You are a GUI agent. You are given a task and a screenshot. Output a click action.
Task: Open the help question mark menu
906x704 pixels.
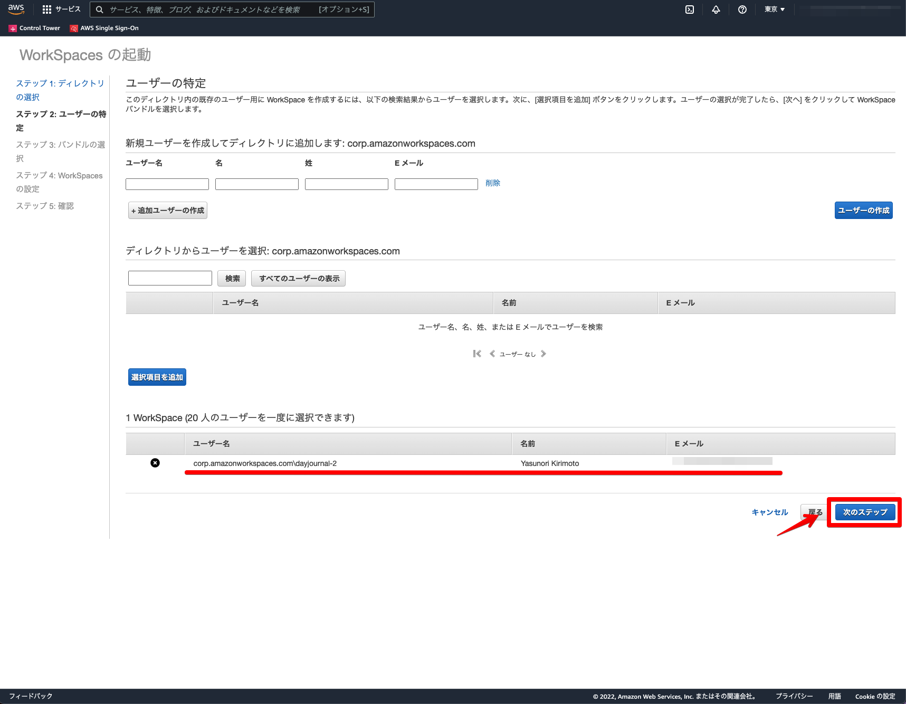(x=742, y=9)
